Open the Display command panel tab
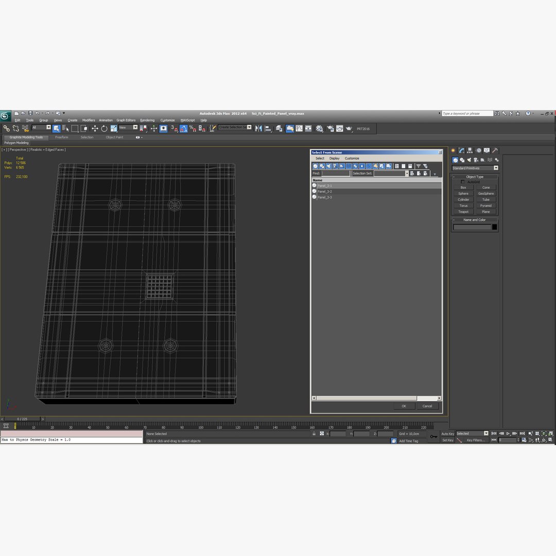Viewport: 556px width, 556px height. click(x=487, y=150)
